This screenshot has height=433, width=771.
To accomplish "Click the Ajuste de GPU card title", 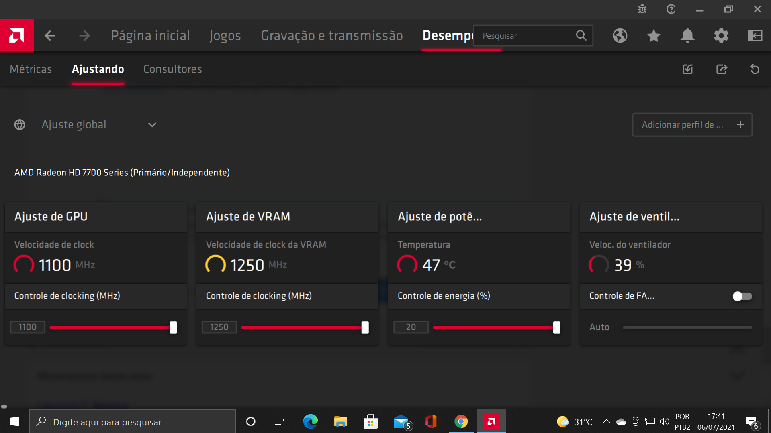I will tap(51, 217).
